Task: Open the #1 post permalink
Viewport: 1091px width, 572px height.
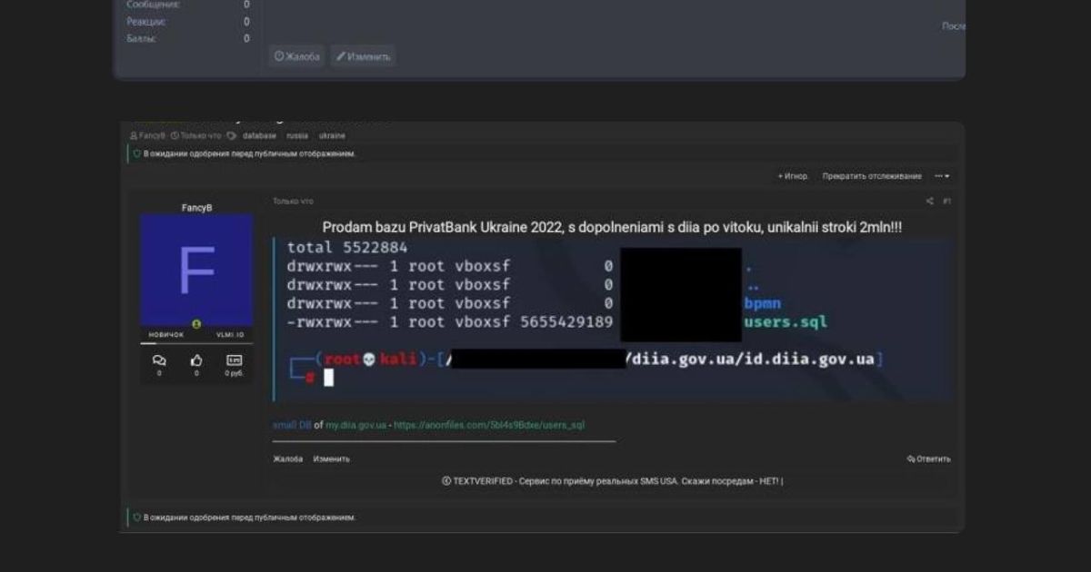Action: tap(946, 201)
